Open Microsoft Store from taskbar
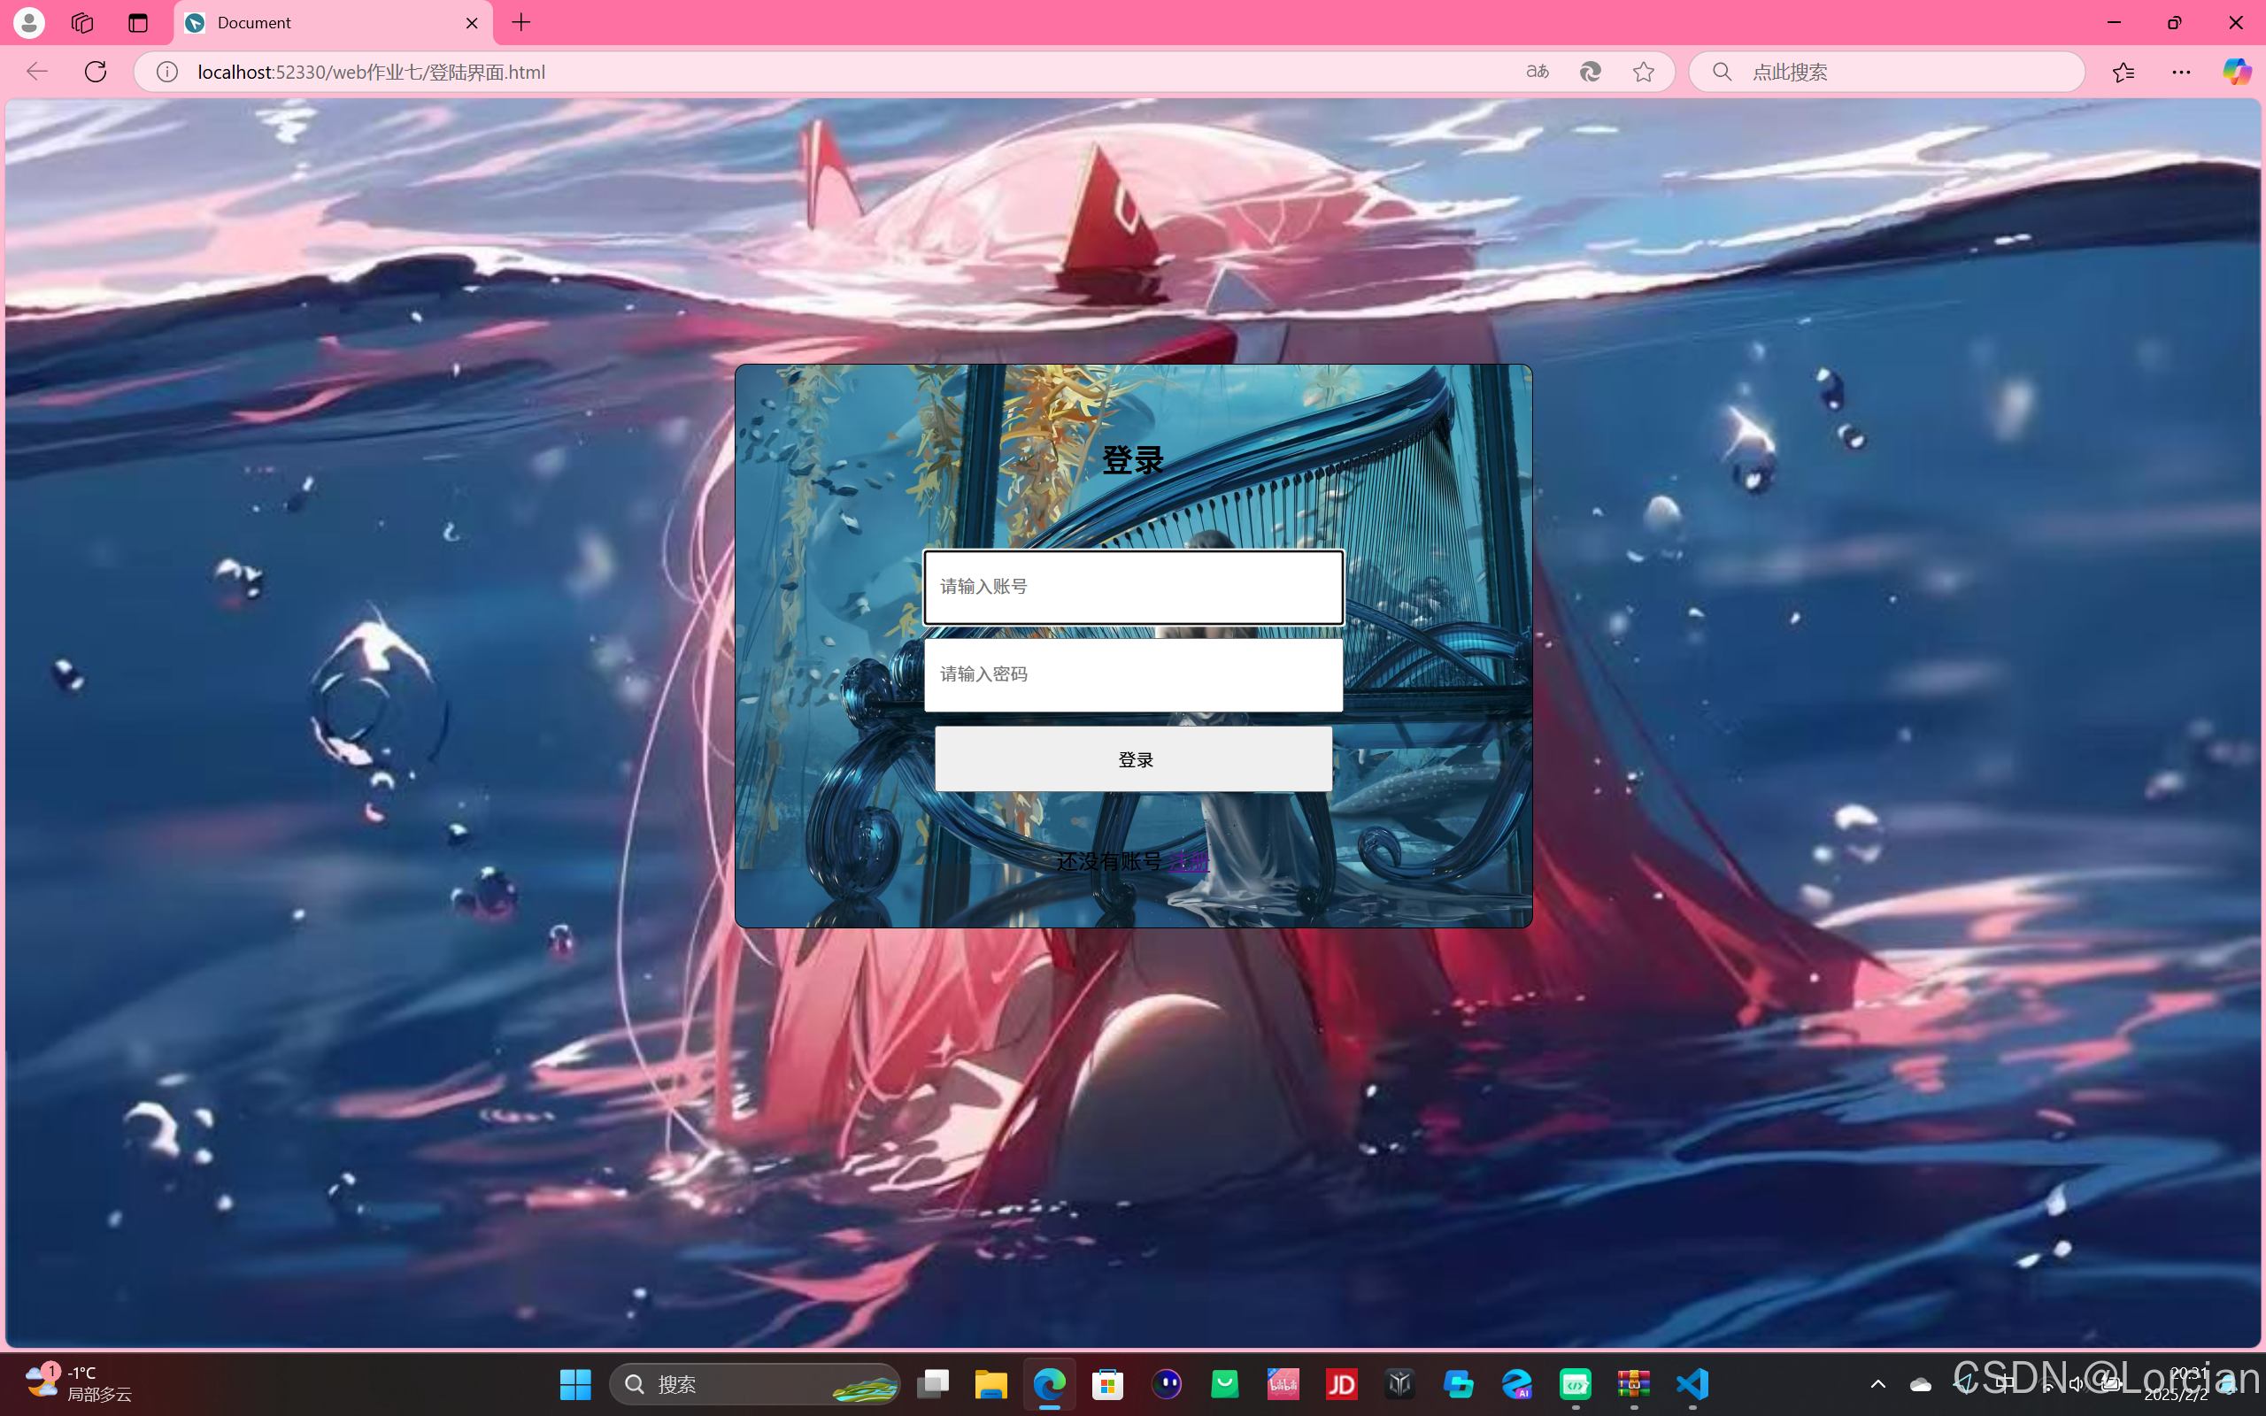The width and height of the screenshot is (2266, 1416). (x=1107, y=1384)
